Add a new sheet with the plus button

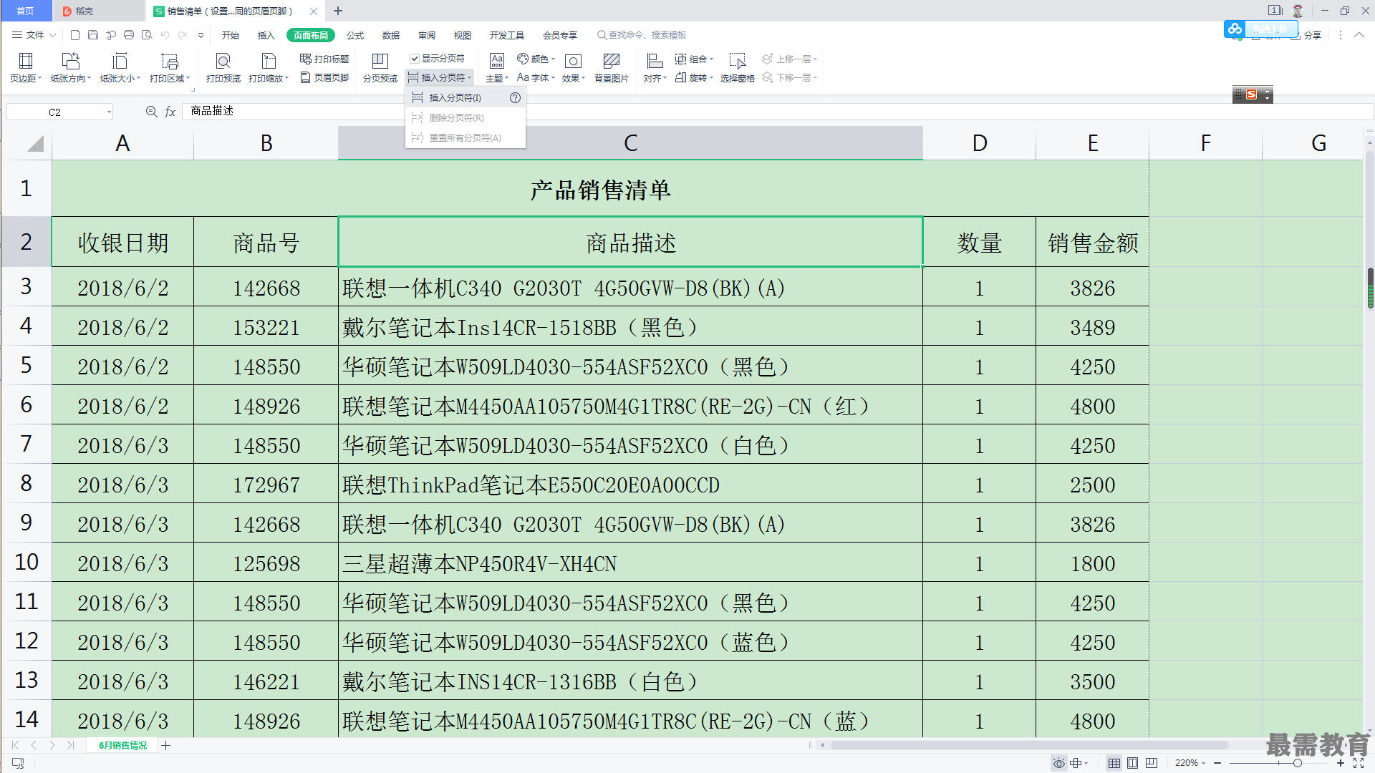click(x=166, y=745)
